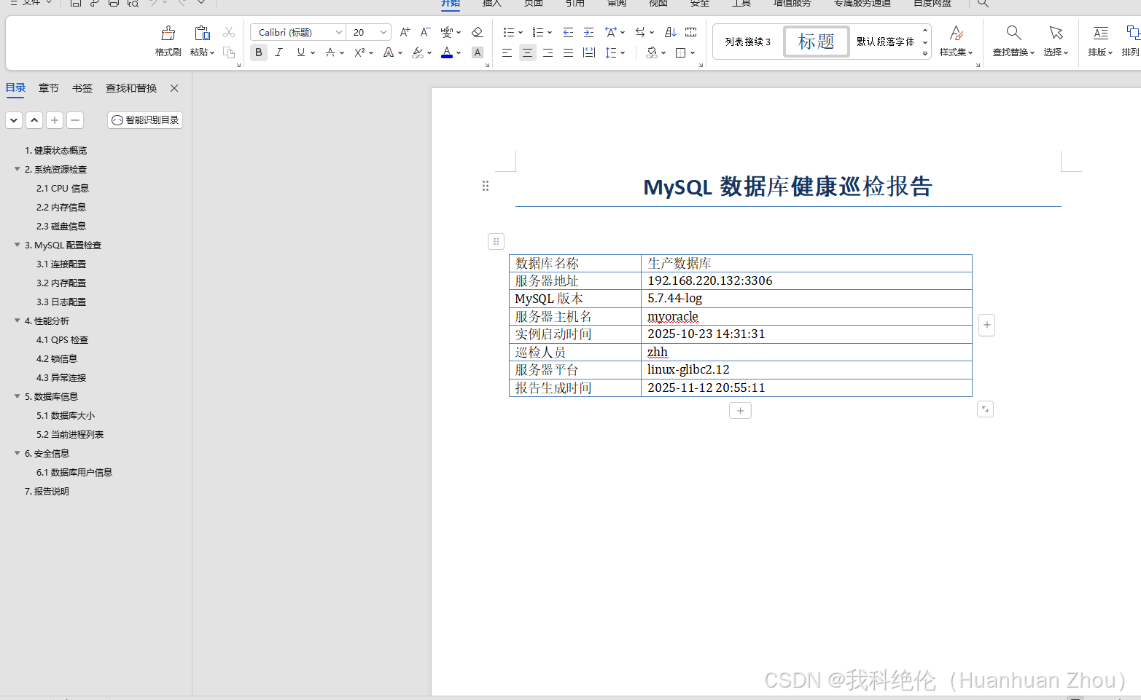
Task: Click the table move handle icon
Action: [496, 241]
